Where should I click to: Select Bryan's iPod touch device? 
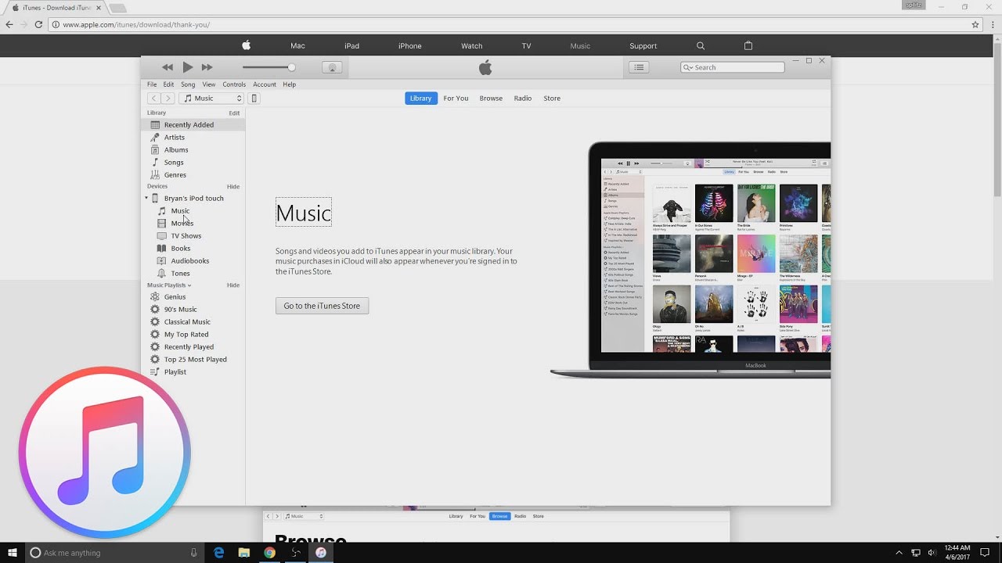coord(193,199)
